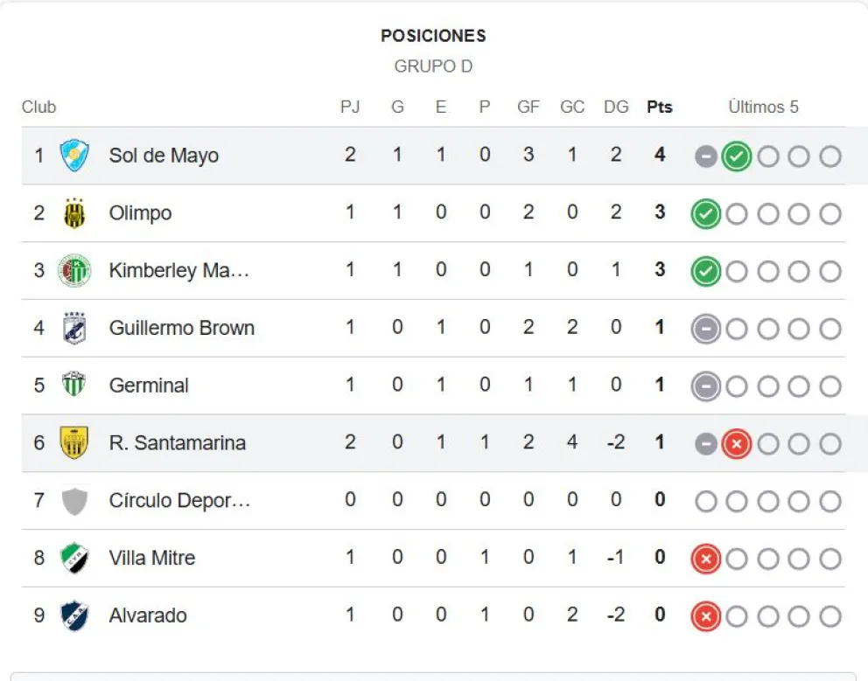Click the POSICIONES table title
The image size is (868, 681).
click(433, 36)
